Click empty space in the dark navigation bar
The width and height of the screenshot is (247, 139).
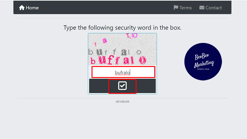pyautogui.click(x=106, y=8)
